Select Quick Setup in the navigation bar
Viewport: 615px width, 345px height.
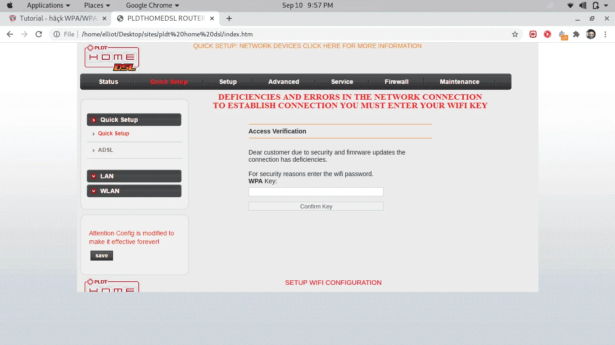point(169,82)
